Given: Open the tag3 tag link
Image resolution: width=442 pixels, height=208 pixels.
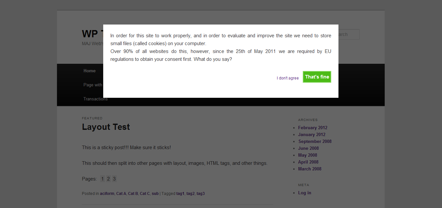Looking at the screenshot, I should 201,194.
